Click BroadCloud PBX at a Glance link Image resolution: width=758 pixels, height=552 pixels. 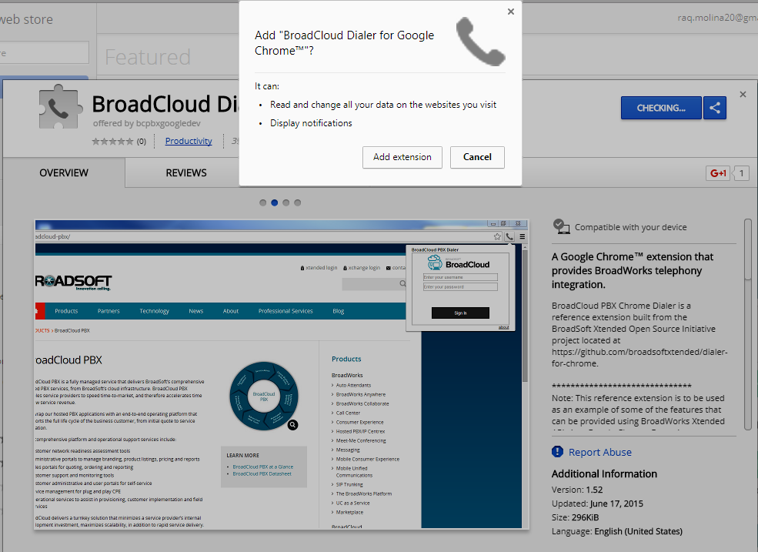pos(263,467)
